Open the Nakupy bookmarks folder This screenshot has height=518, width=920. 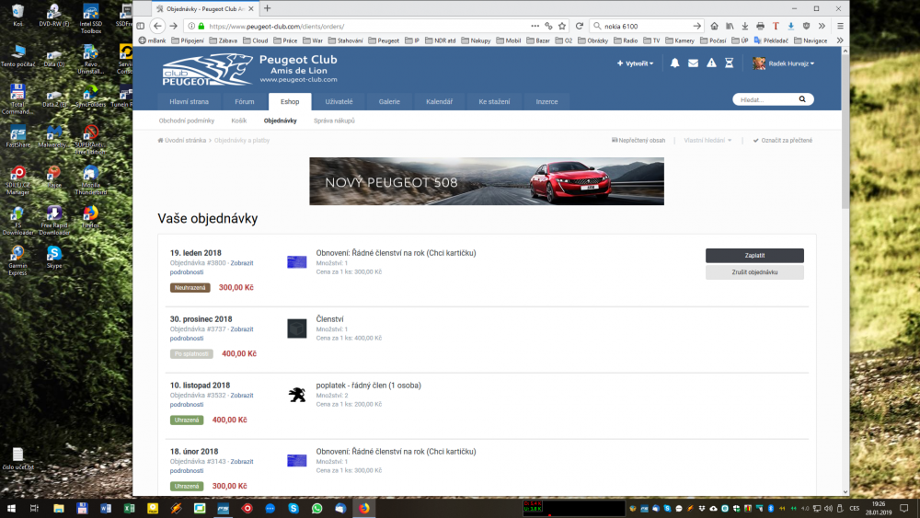pyautogui.click(x=476, y=40)
